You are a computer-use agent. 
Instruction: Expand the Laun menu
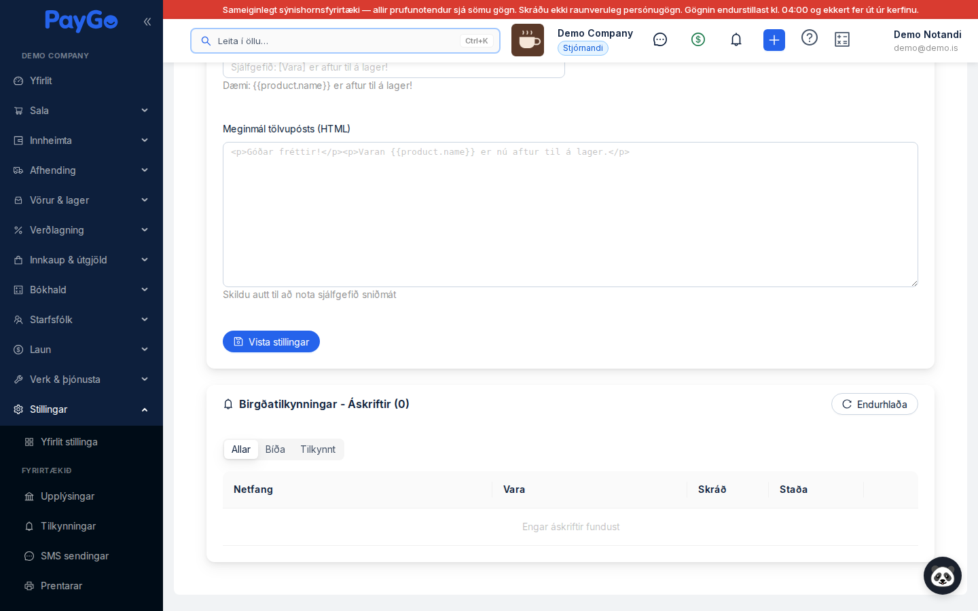(81, 350)
